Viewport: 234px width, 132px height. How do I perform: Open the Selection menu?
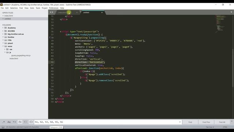point(14,8)
